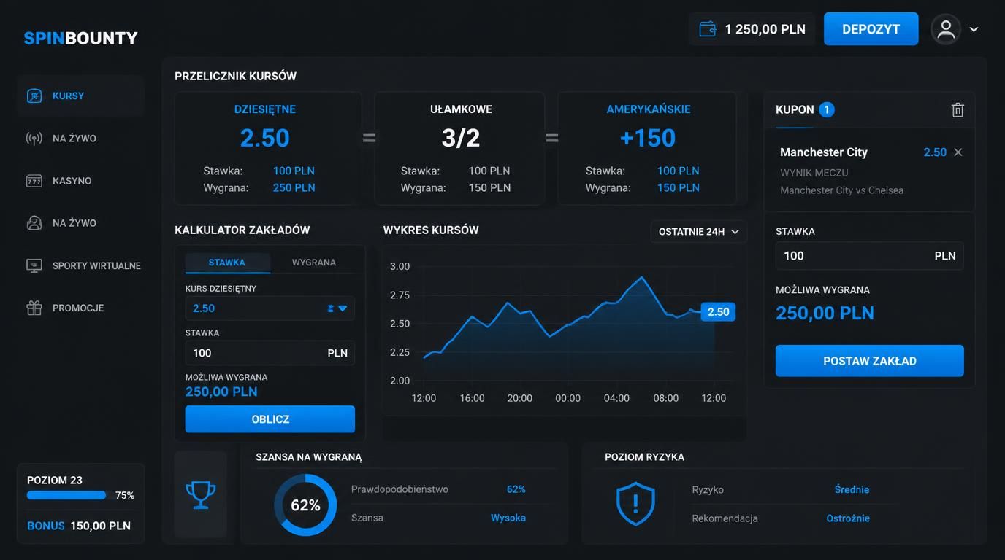The height and width of the screenshot is (560, 1005).
Task: Select Promocje in sidebar
Action: [81, 308]
